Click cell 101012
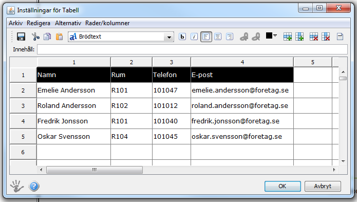 tap(172, 106)
